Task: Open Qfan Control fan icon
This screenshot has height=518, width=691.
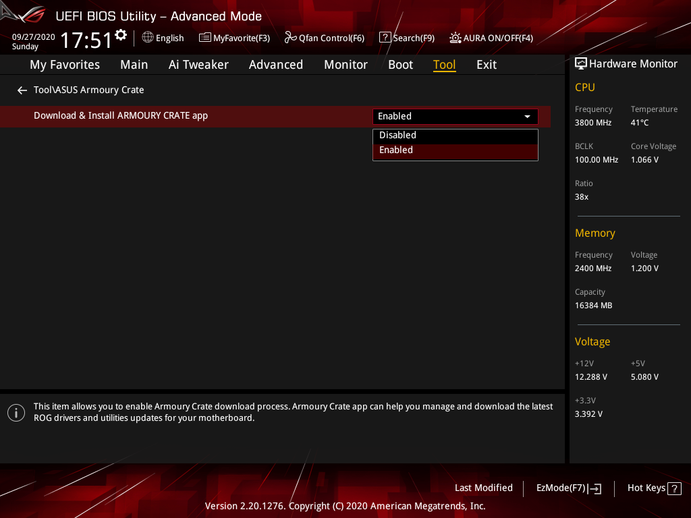Action: point(290,38)
